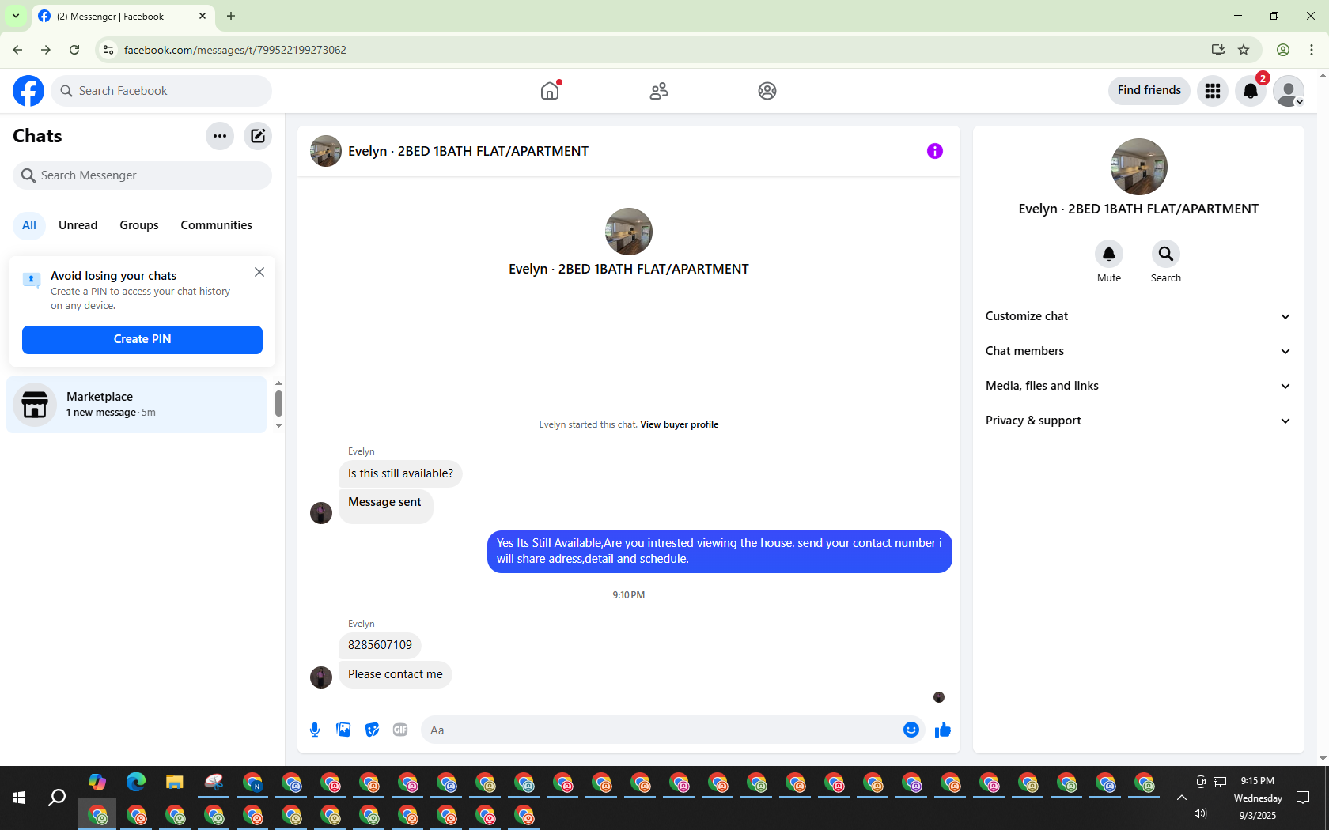Open the listing thumbnail in the chat body
This screenshot has height=830, width=1329.
[x=629, y=232]
